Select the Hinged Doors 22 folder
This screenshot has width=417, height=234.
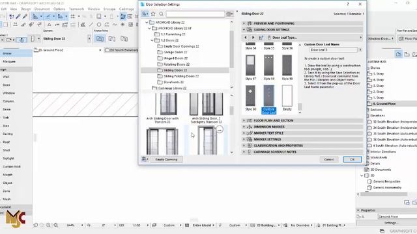click(x=175, y=58)
